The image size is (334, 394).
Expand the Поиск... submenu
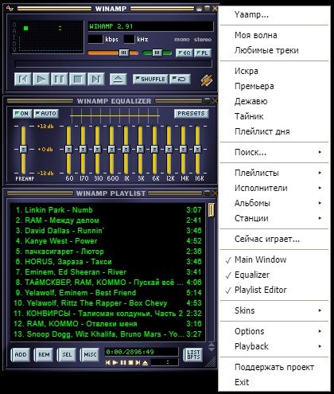pyautogui.click(x=274, y=152)
